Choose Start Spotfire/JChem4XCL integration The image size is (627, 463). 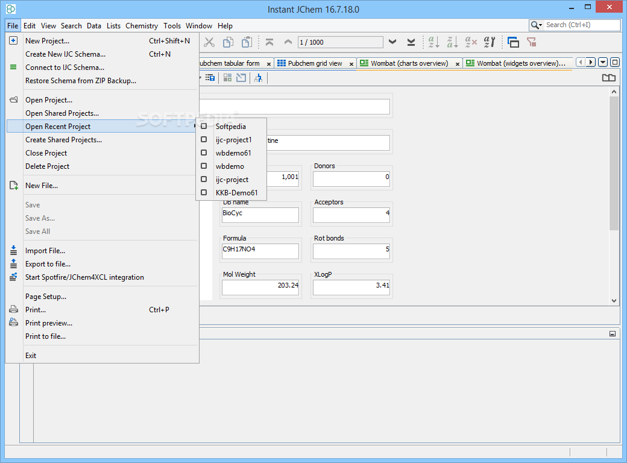101,277
